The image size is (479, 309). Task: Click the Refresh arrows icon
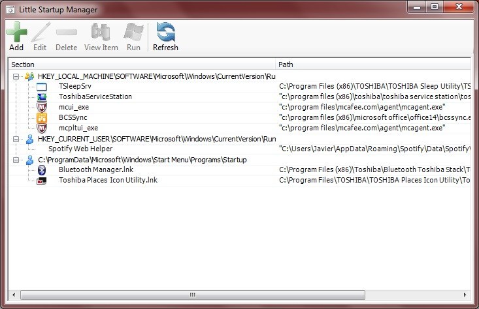(x=165, y=32)
